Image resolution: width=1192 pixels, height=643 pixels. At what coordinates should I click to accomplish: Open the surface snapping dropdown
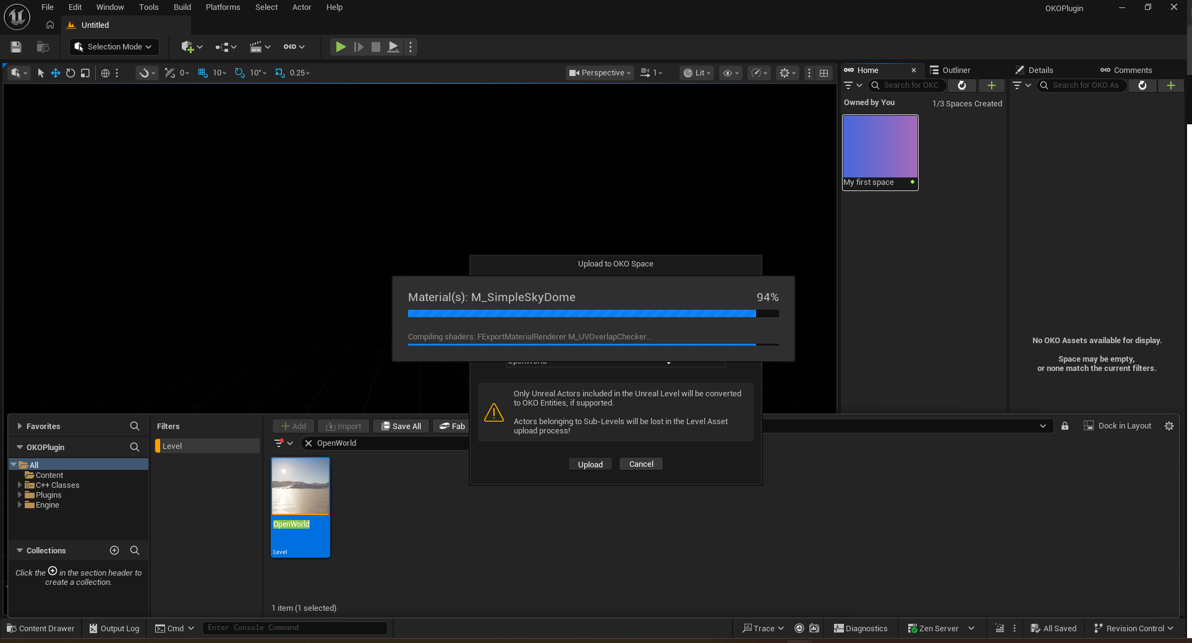[x=147, y=73]
